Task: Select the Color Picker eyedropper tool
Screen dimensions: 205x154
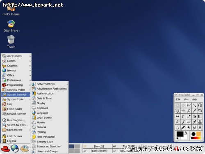Action: pyautogui.click(x=189, y=116)
